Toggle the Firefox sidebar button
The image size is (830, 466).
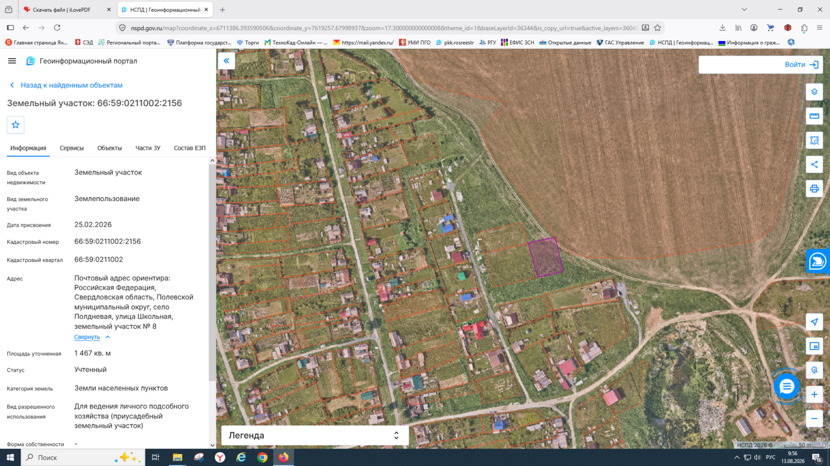pyautogui.click(x=10, y=27)
